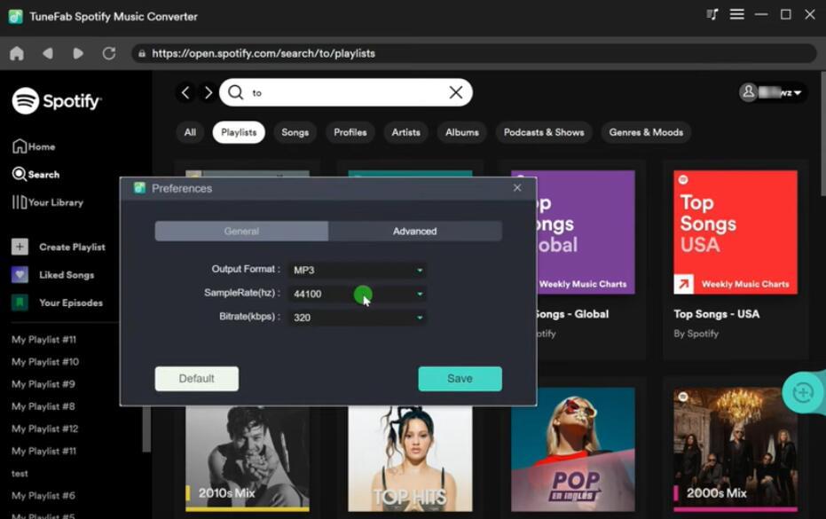Open the Pop en inglés cover

pyautogui.click(x=573, y=450)
